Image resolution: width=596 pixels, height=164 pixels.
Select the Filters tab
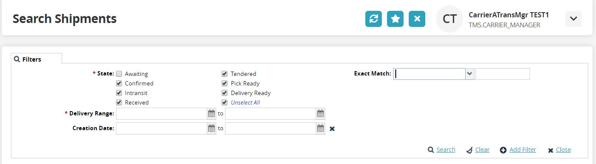(36, 59)
